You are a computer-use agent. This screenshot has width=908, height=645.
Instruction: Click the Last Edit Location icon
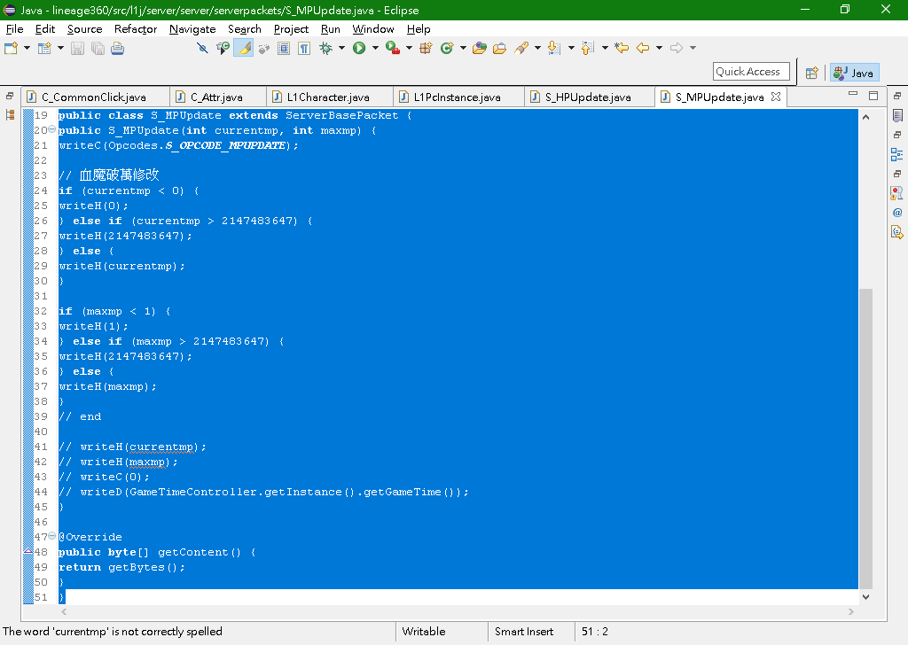tap(622, 48)
